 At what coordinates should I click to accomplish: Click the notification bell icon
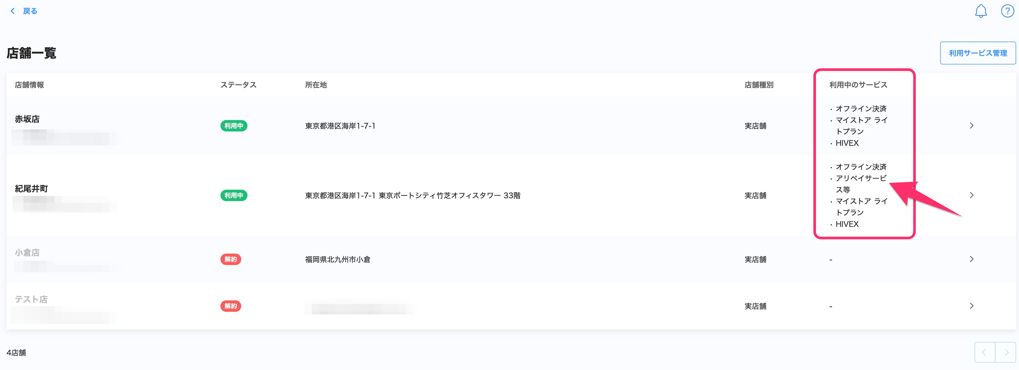(x=981, y=11)
